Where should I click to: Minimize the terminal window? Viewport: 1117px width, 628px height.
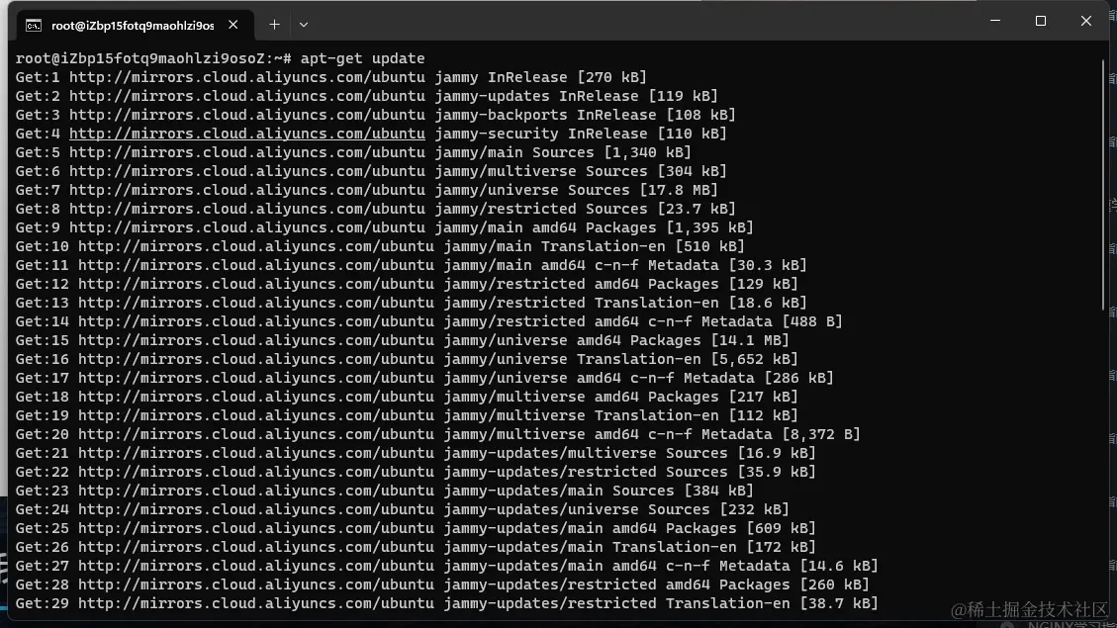click(995, 21)
